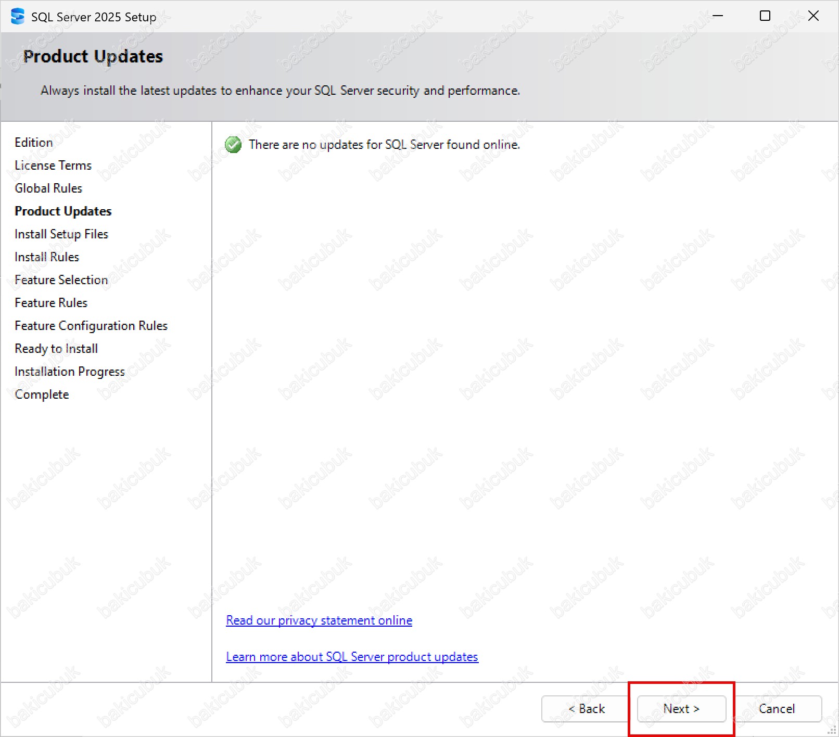The image size is (839, 737).
Task: Select the Install Rules step
Action: 47,257
